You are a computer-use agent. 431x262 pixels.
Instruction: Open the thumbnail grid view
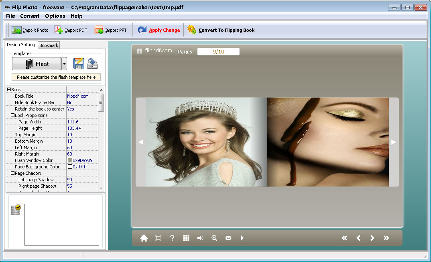click(x=186, y=238)
